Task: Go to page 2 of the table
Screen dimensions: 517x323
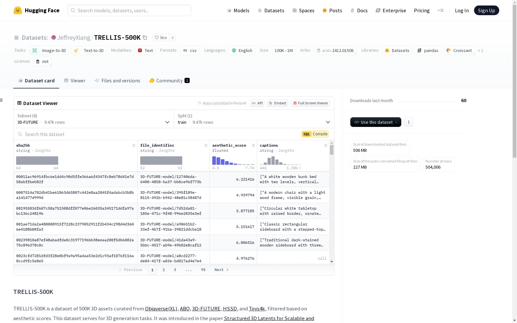Action: tap(164, 270)
